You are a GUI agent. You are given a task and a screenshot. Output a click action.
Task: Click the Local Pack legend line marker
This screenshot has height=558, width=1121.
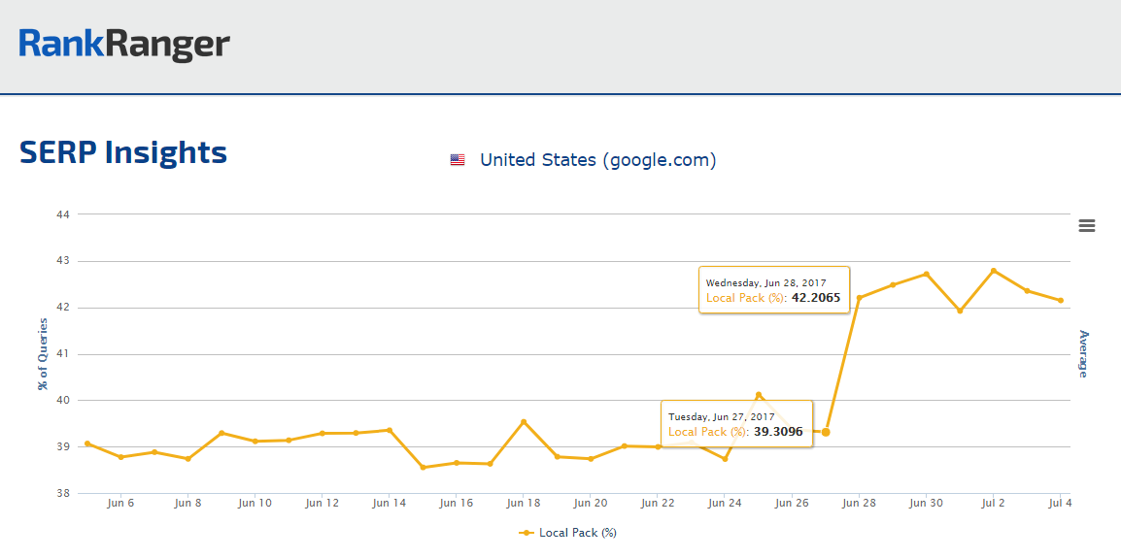[527, 533]
